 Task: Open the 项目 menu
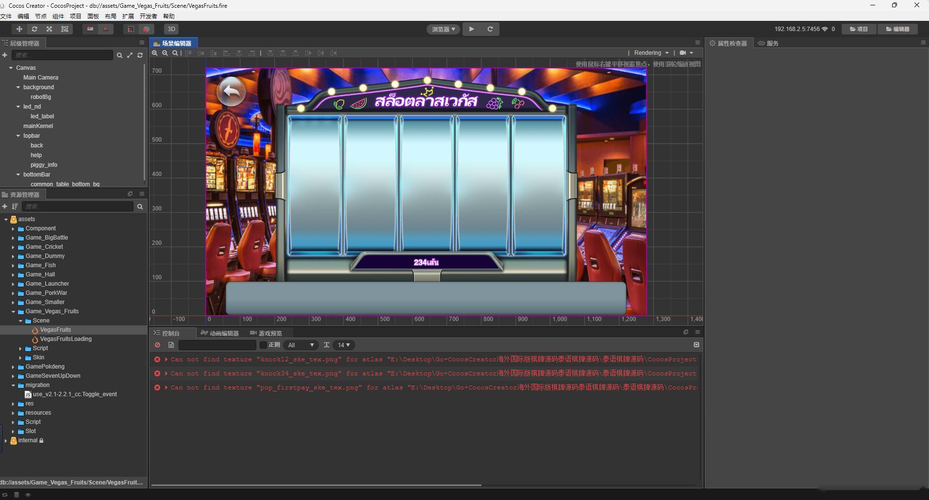pos(75,16)
